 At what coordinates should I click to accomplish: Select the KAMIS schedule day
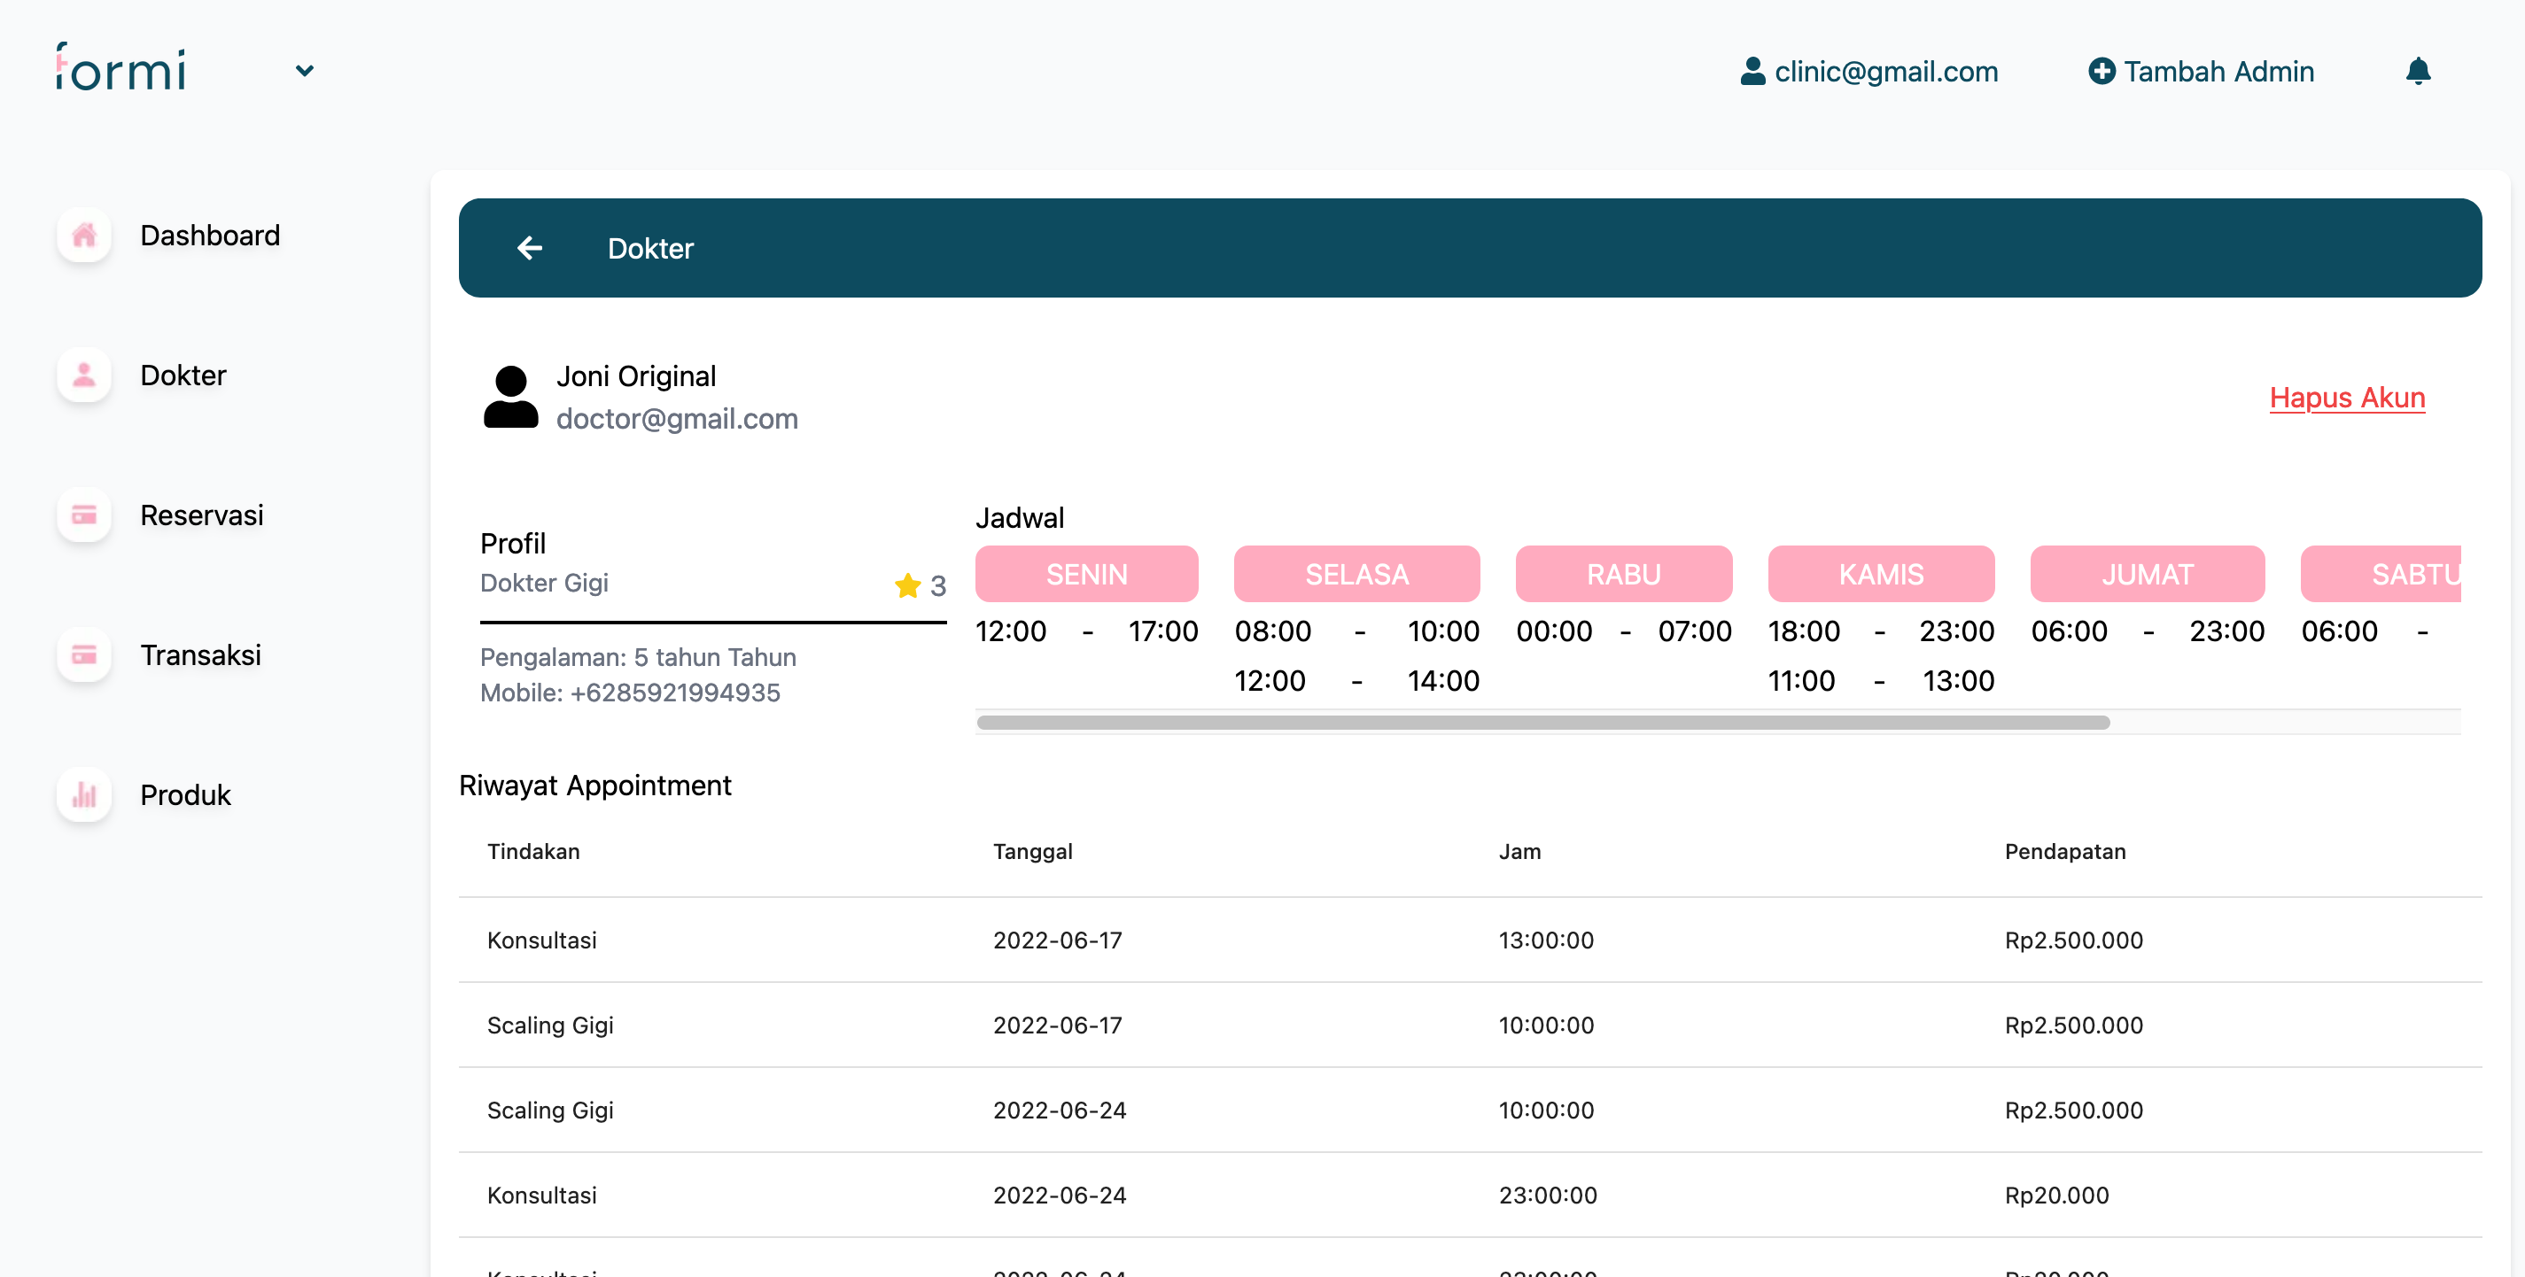click(1880, 573)
